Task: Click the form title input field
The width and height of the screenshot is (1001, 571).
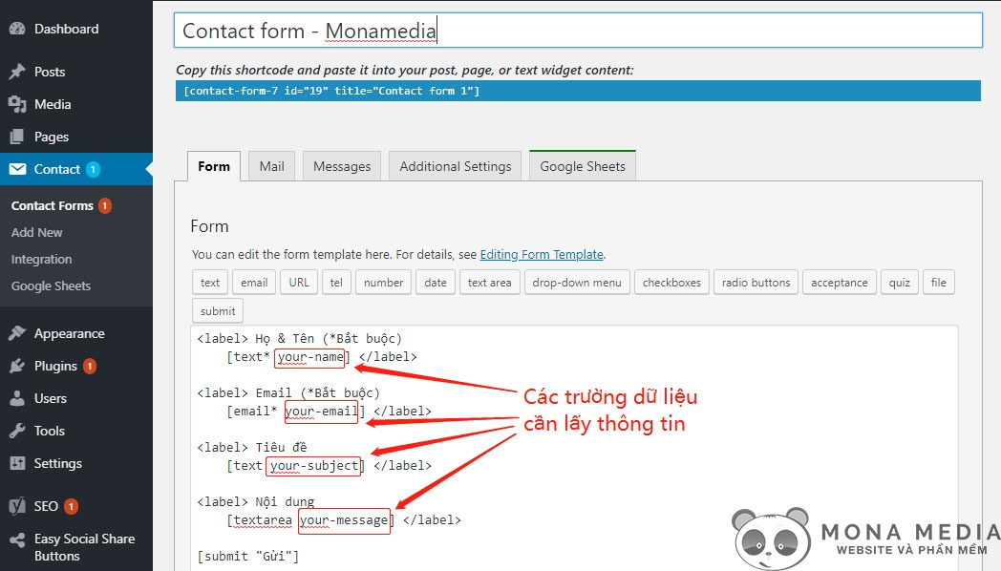Action: [x=578, y=31]
